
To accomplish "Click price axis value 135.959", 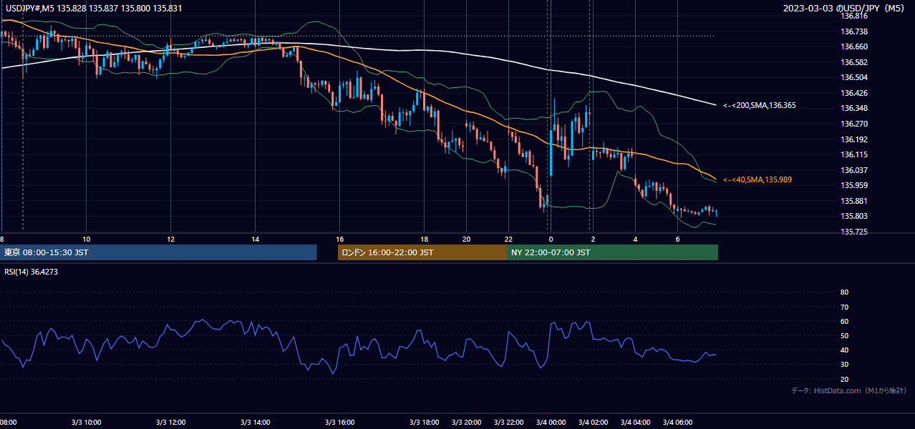I will [x=853, y=185].
